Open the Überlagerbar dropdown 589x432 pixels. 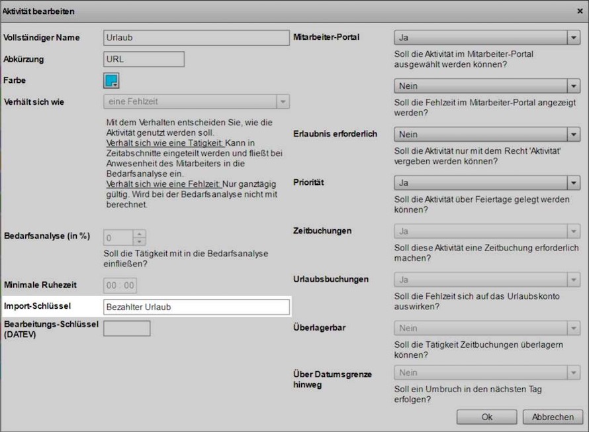coord(487,328)
